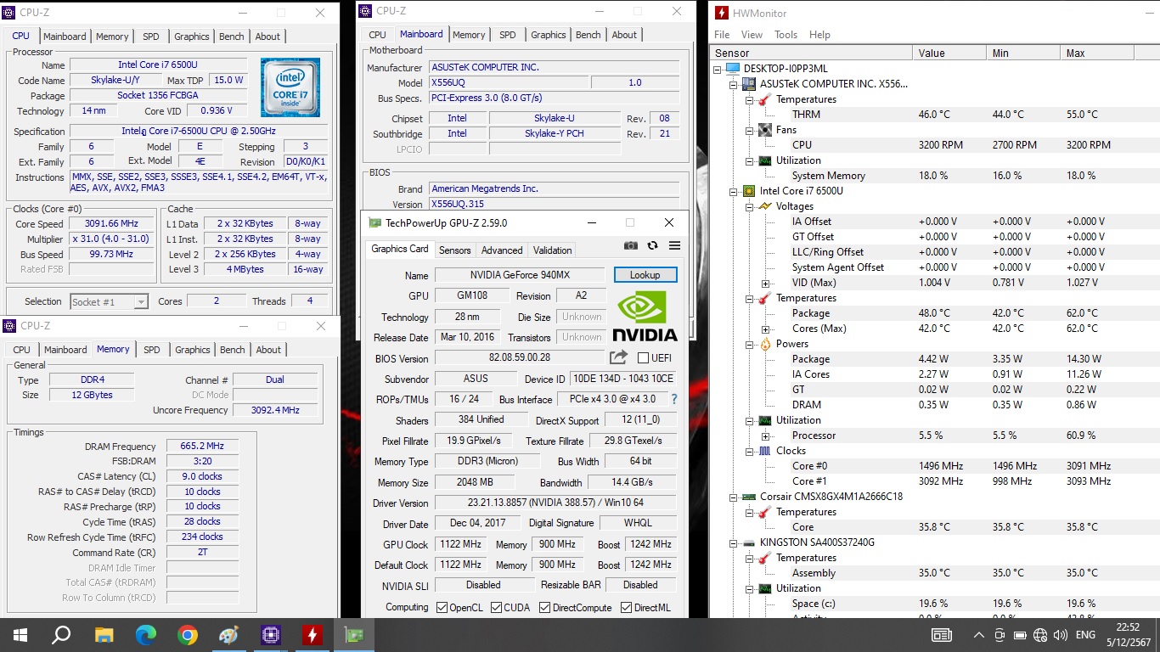Viewport: 1160px width, 652px height.
Task: Click the computer icon next to DESKTOP-I0PP3ML
Action: tap(732, 69)
